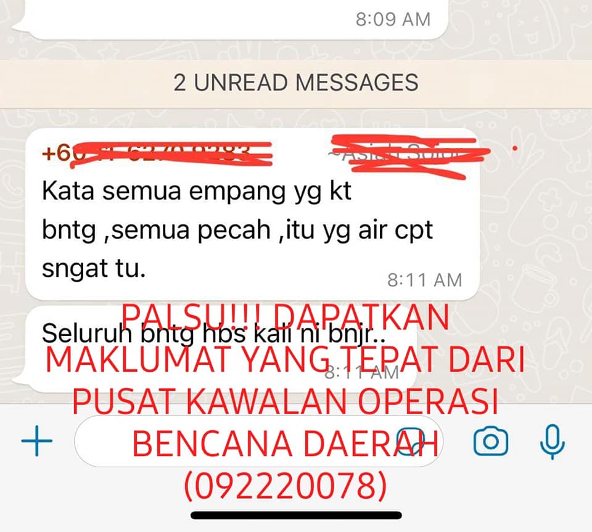Click the 8:09 AM timestamp at top
Image resolution: width=592 pixels, height=532 pixels.
tap(393, 19)
